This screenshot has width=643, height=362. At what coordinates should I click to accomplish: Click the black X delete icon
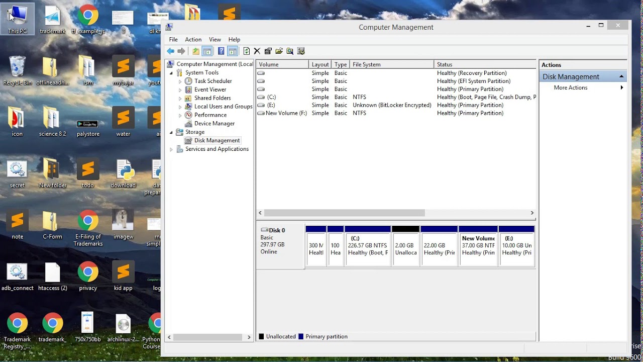257,51
